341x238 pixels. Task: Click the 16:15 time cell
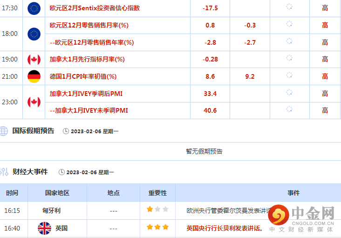(x=12, y=211)
